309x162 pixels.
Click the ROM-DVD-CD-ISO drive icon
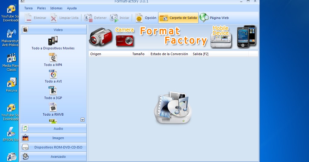tap(25, 147)
